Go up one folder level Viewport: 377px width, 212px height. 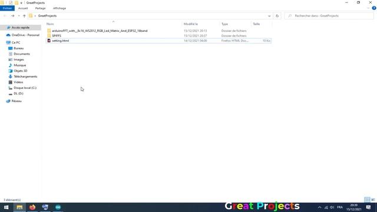click(24, 16)
